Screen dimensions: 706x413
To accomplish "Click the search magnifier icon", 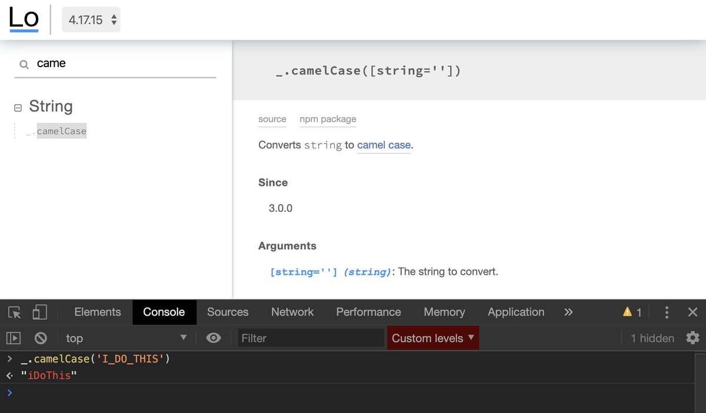I will pyautogui.click(x=24, y=65).
